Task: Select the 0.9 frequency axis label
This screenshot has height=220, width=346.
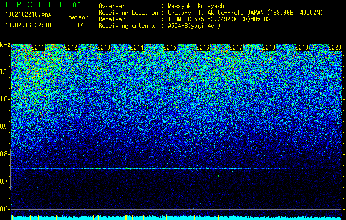Action: click(4, 127)
